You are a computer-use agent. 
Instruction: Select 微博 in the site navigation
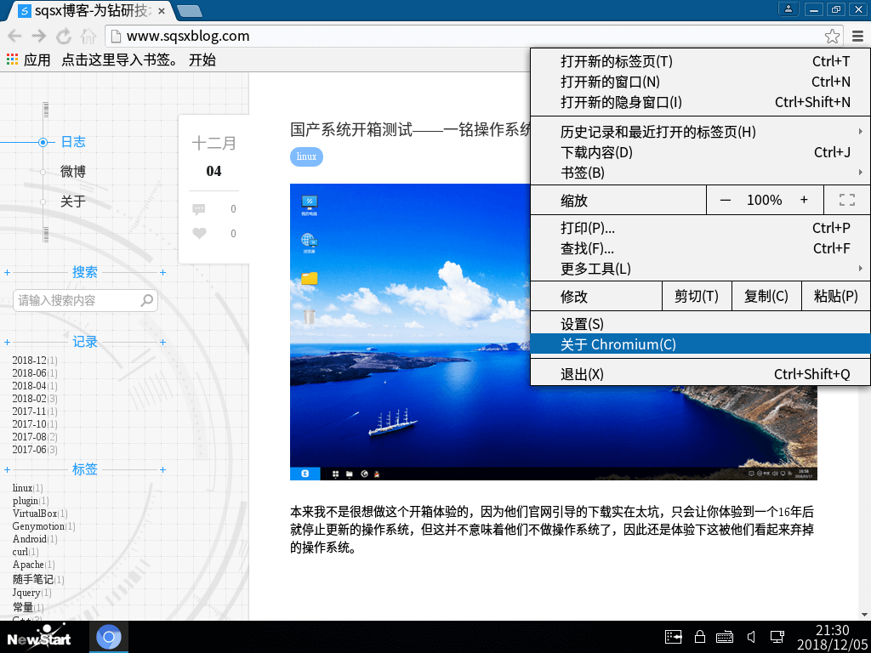click(x=73, y=172)
